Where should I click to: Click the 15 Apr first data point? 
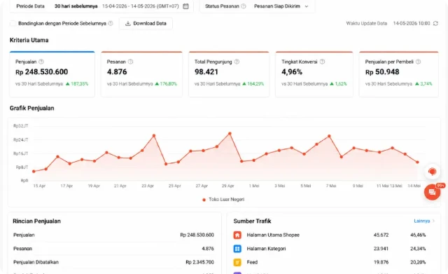(34, 171)
